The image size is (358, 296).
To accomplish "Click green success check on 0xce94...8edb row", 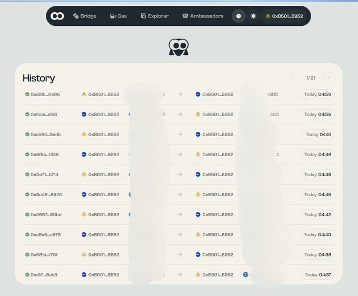I will (x=27, y=134).
